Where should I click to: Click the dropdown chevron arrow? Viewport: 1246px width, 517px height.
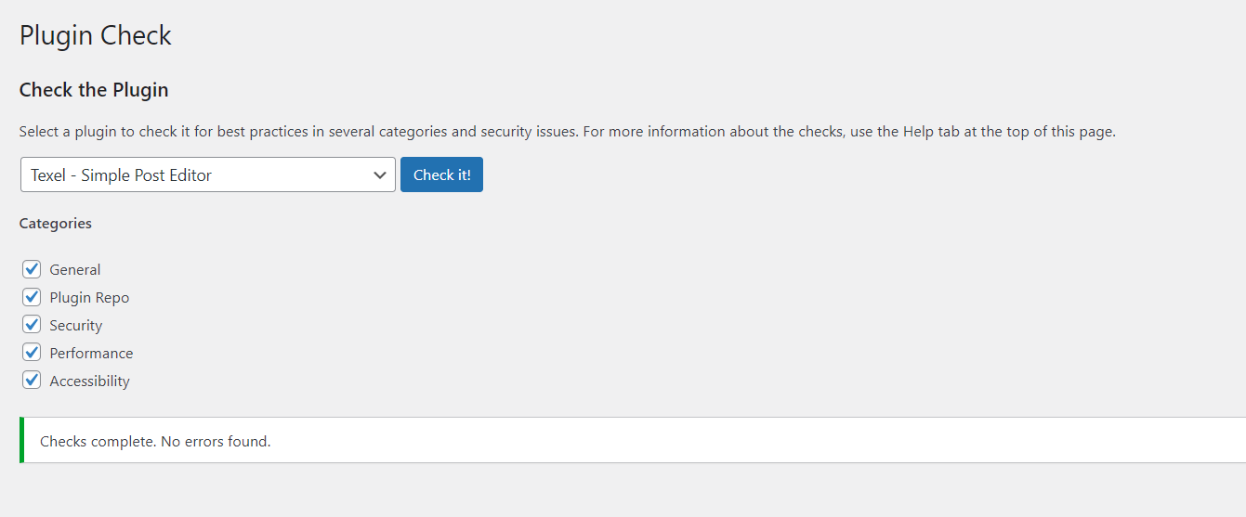379,174
